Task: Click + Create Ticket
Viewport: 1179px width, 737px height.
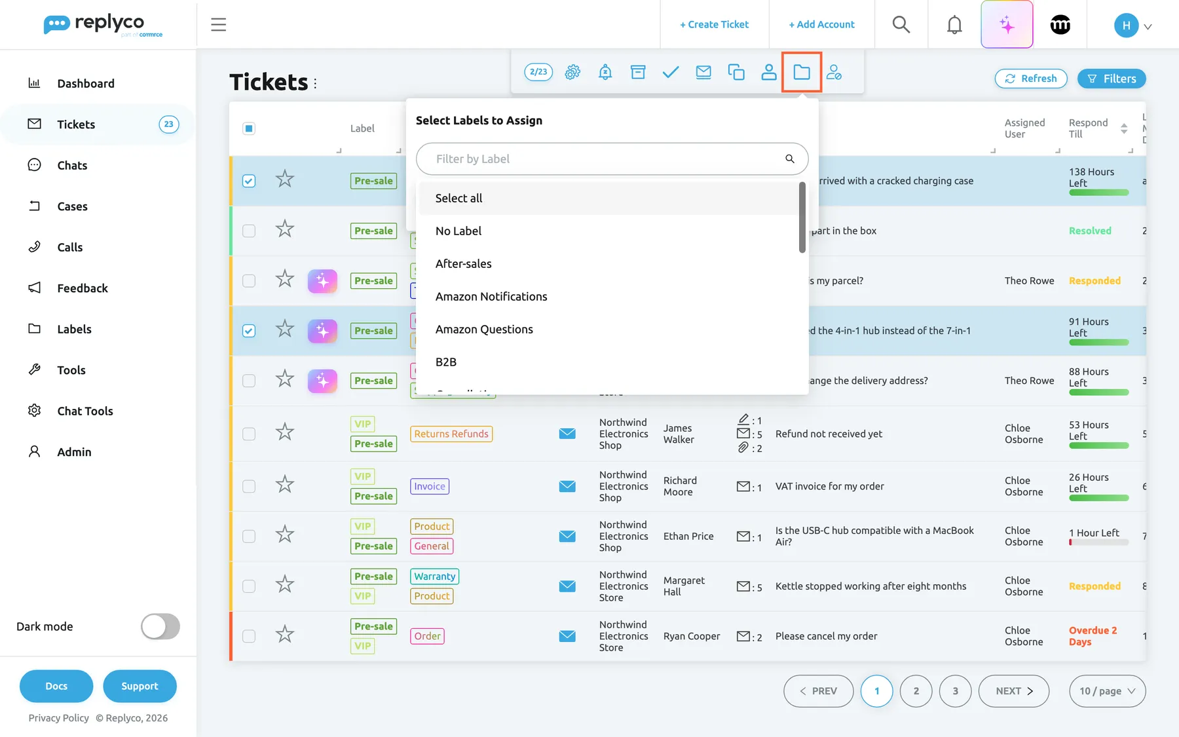Action: click(x=714, y=24)
